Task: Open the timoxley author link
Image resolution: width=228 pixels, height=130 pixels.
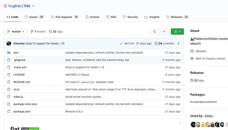Action: [x=19, y=43]
